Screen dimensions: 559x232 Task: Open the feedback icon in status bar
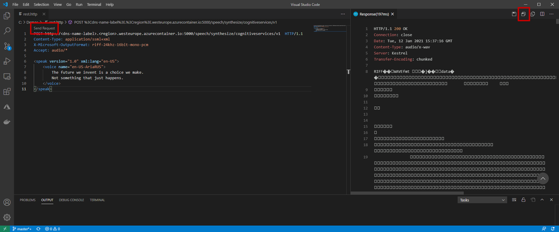click(x=543, y=229)
